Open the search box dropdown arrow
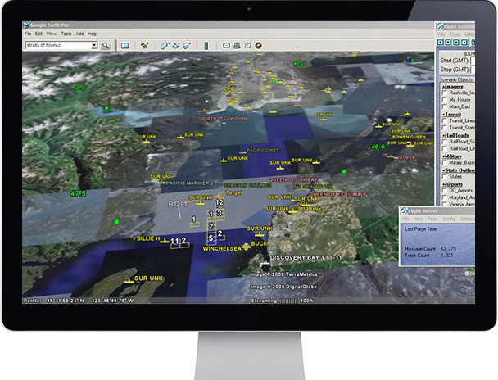Image resolution: width=498 pixels, height=380 pixels. (94, 46)
